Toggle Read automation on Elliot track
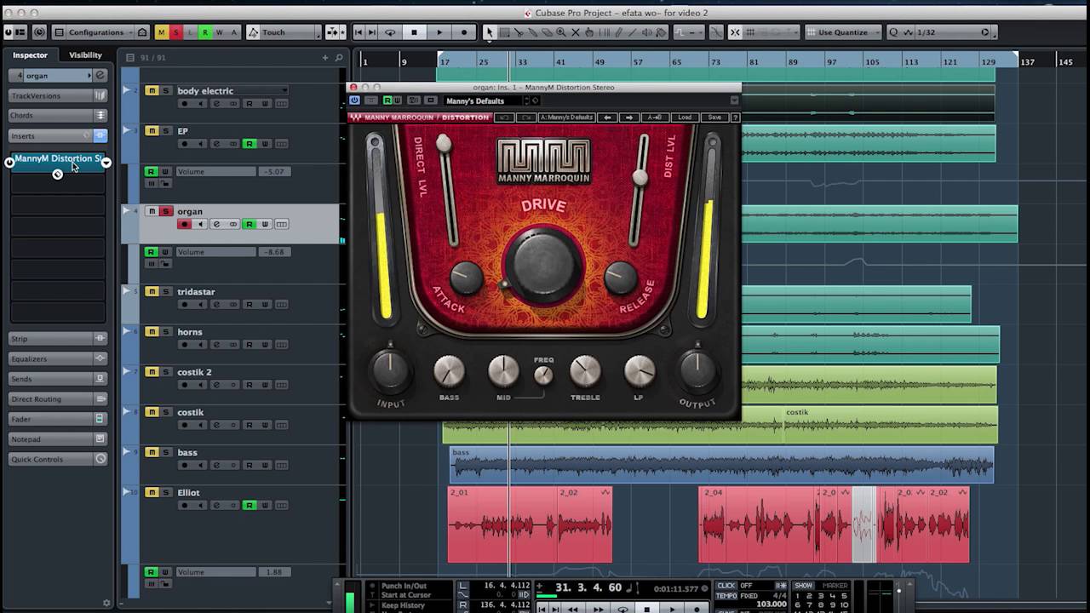Image resolution: width=1090 pixels, height=613 pixels. click(x=250, y=505)
